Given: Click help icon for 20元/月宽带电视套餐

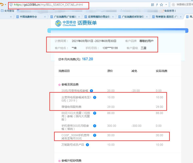Looking at the screenshot, I should [x=92, y=91].
